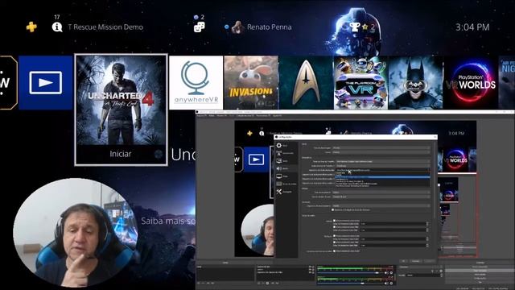
Task: Open the channels dropdown in audio settings
Action: click(x=381, y=152)
